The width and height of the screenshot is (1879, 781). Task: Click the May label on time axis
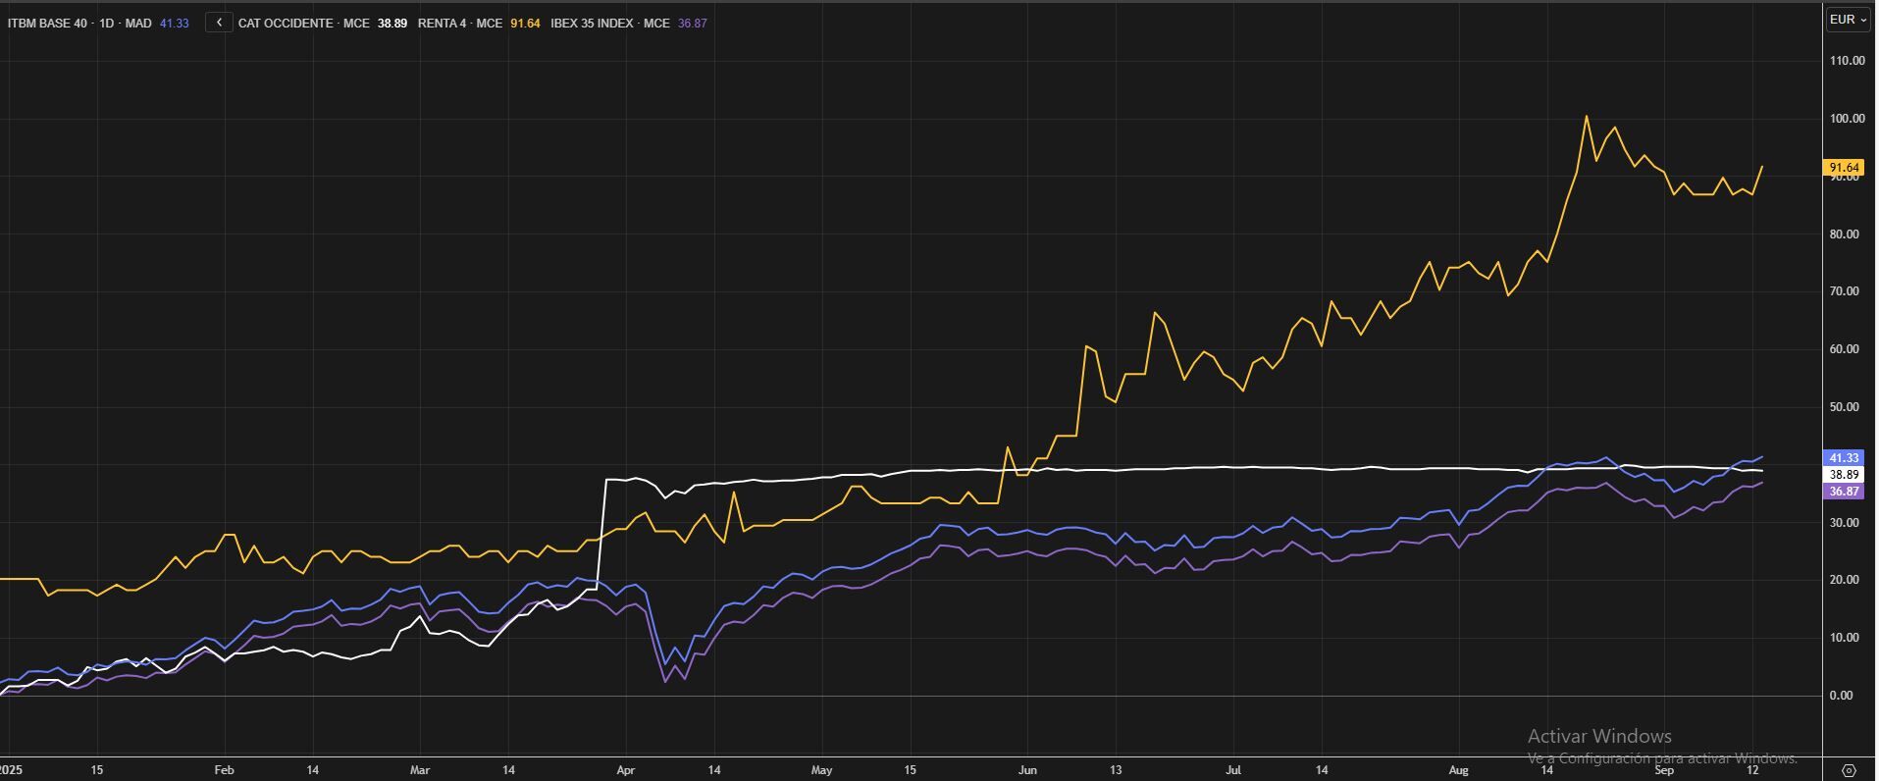(x=821, y=770)
